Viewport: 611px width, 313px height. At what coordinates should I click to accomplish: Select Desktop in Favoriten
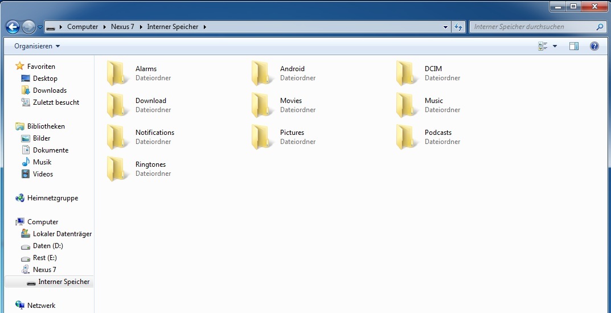click(x=45, y=79)
